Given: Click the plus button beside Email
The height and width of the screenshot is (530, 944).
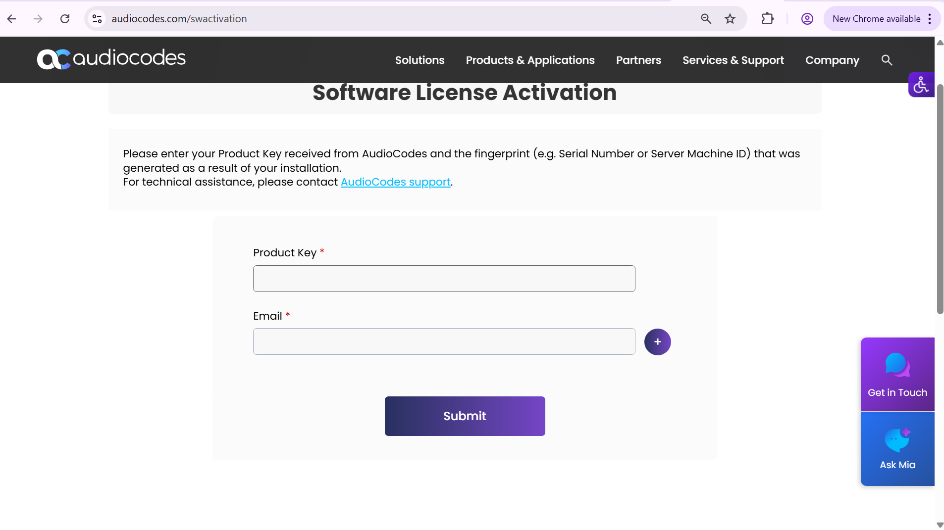Looking at the screenshot, I should pyautogui.click(x=657, y=342).
